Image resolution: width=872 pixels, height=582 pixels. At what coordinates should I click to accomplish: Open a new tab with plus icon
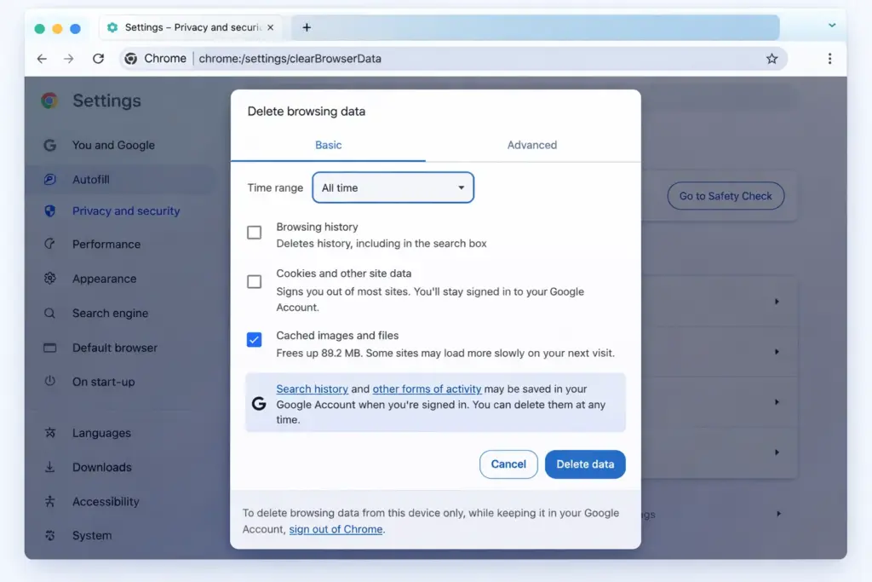tap(307, 27)
